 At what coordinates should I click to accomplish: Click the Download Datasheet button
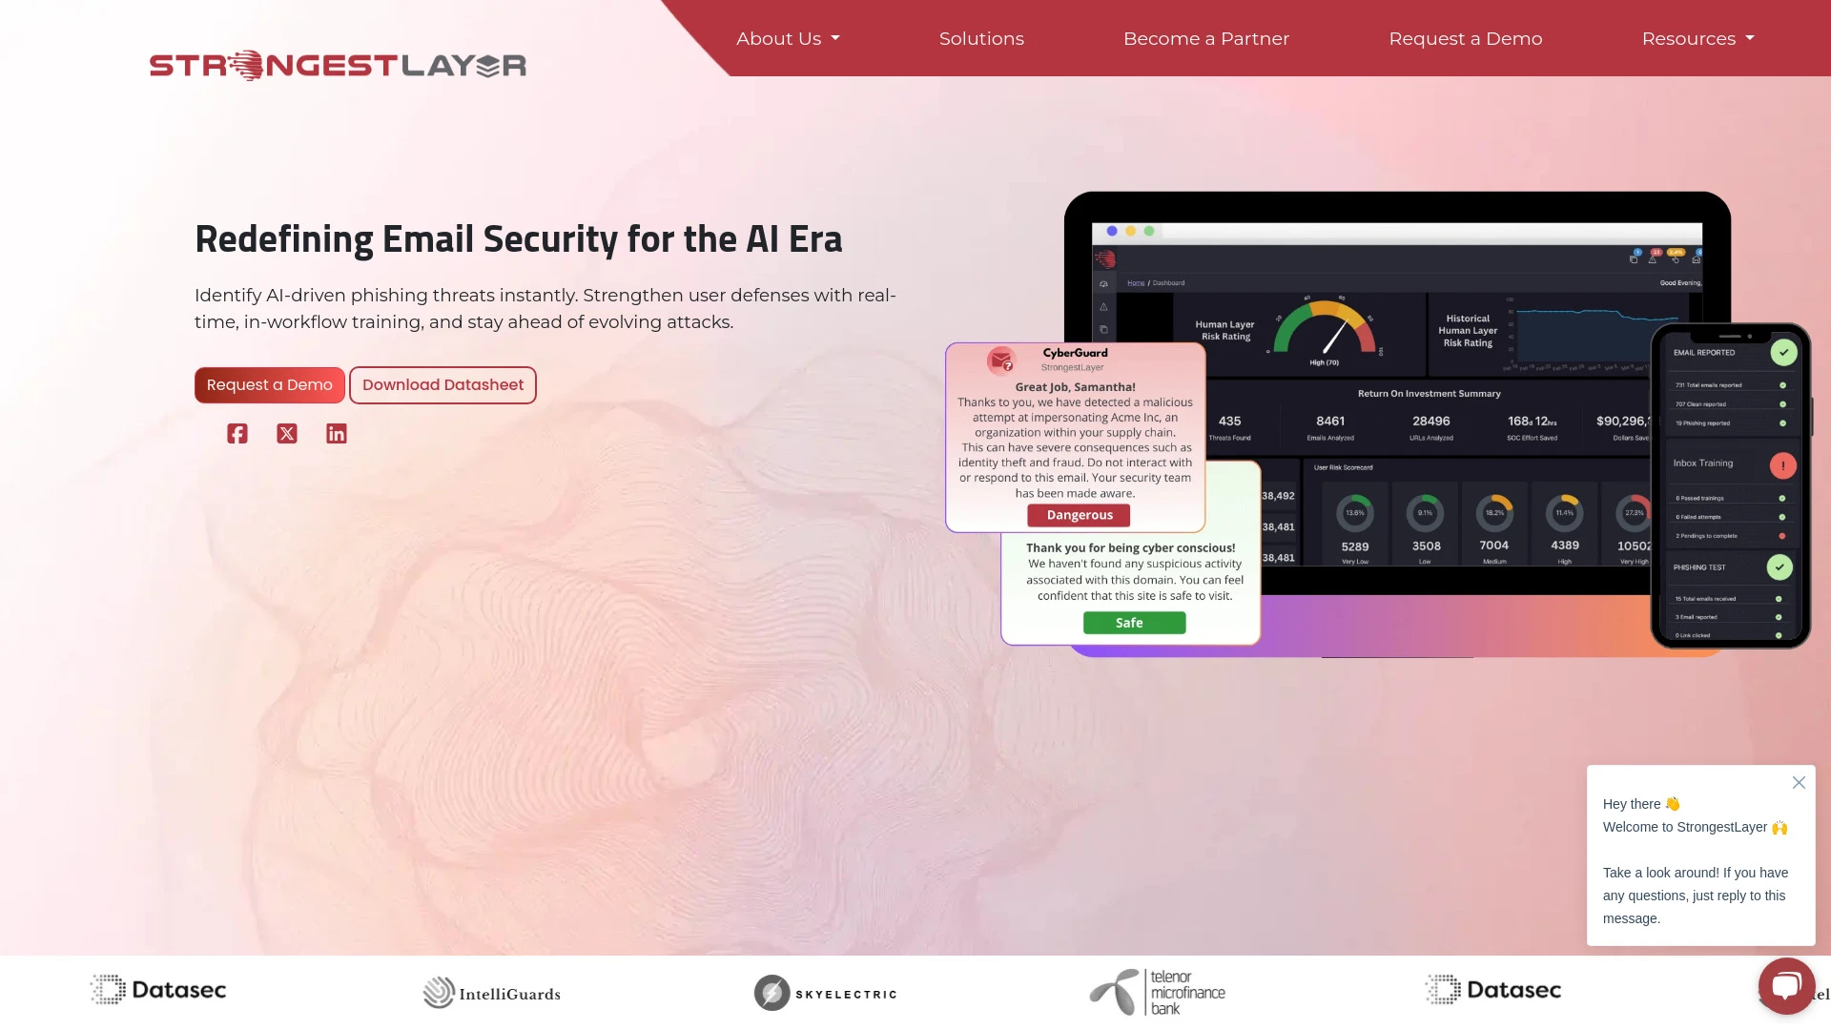coord(442,383)
